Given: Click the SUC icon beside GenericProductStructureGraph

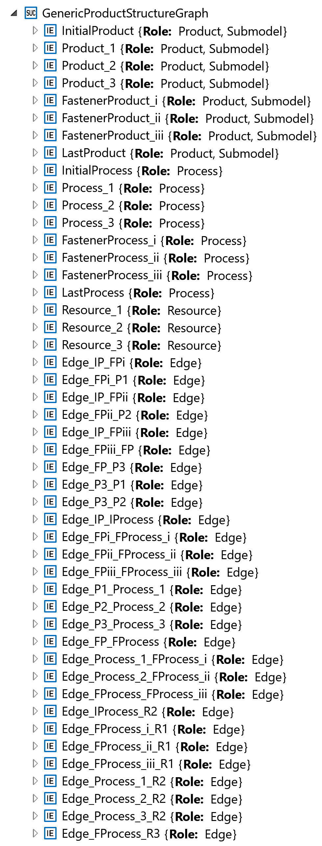Looking at the screenshot, I should coord(31,13).
